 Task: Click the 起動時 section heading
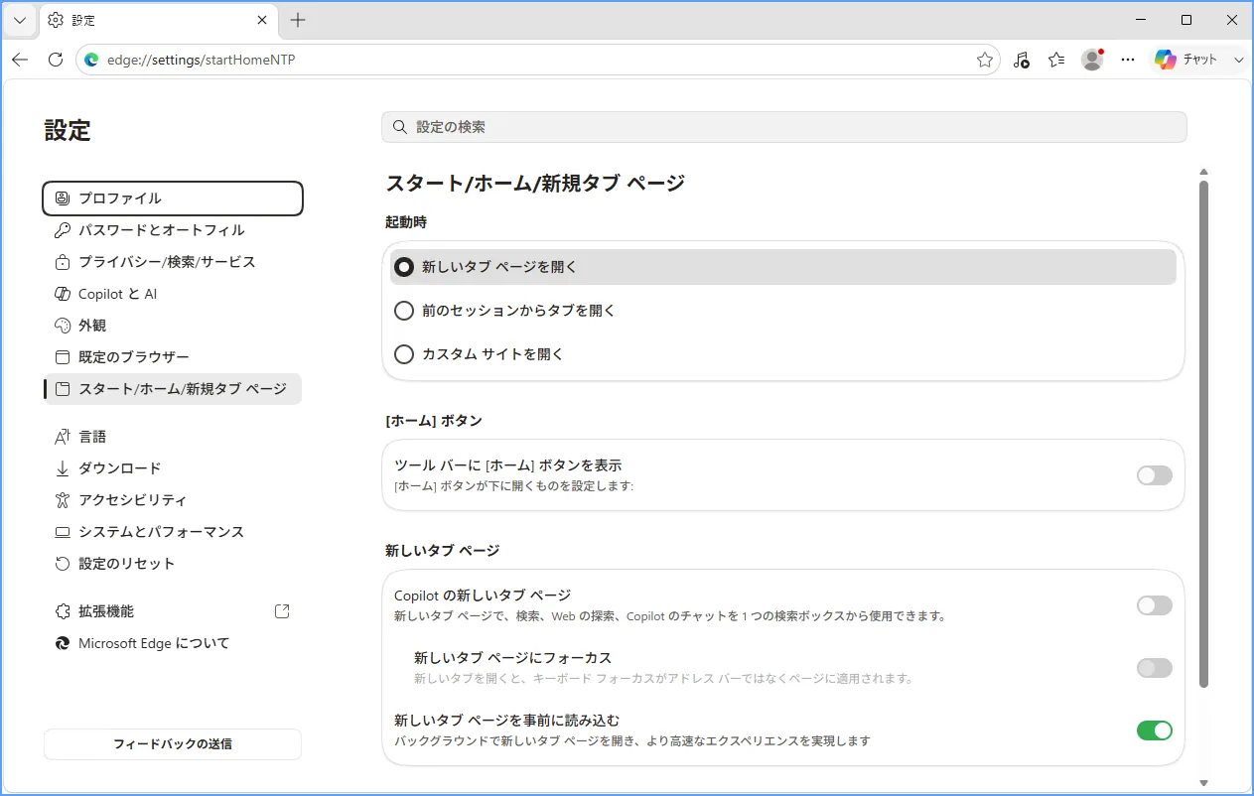pos(406,222)
